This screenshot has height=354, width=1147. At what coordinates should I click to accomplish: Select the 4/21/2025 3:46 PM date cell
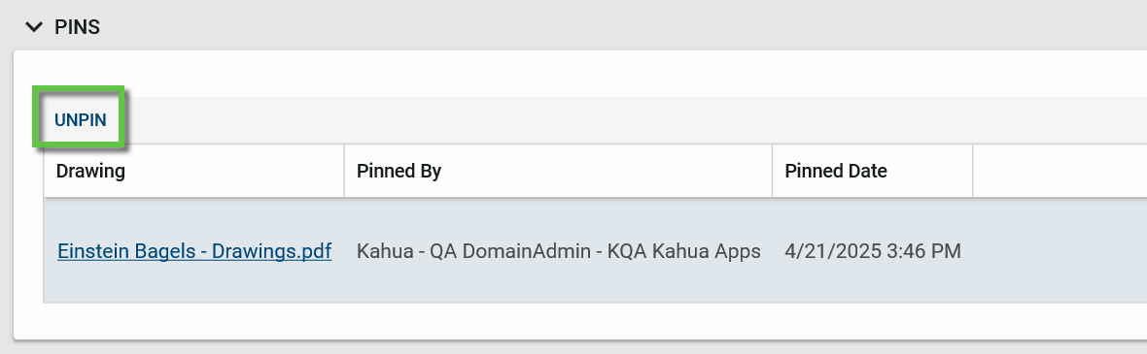pos(873,251)
